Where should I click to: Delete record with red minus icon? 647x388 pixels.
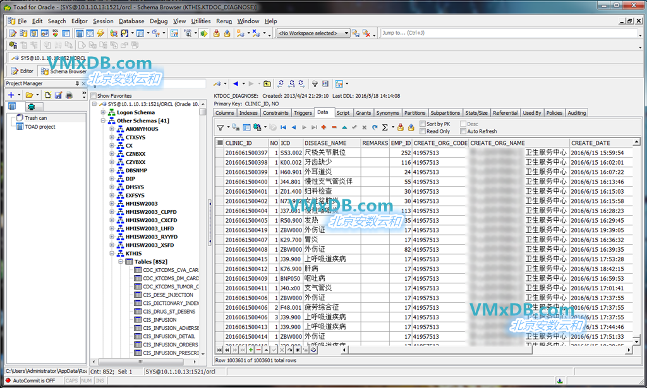(334, 127)
